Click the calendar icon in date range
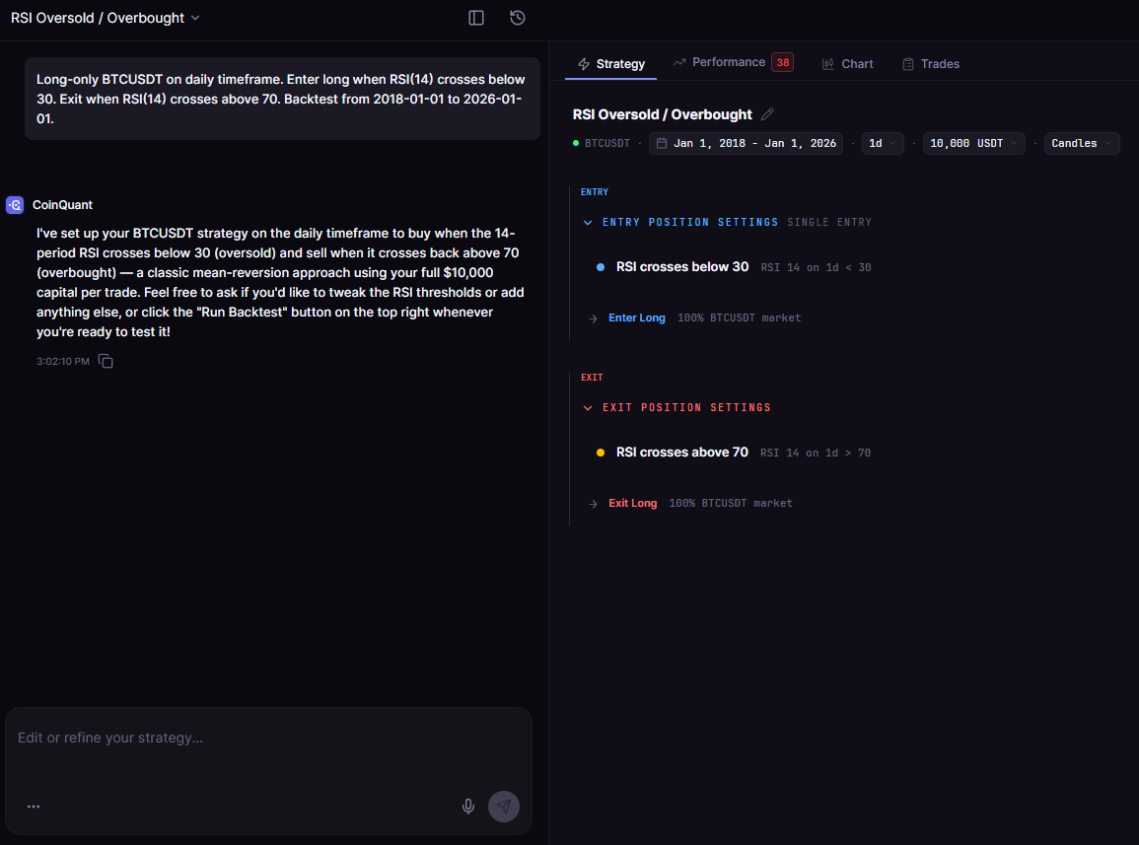1139x845 pixels. coord(662,143)
